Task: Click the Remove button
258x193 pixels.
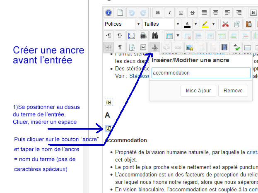Action: (233, 91)
